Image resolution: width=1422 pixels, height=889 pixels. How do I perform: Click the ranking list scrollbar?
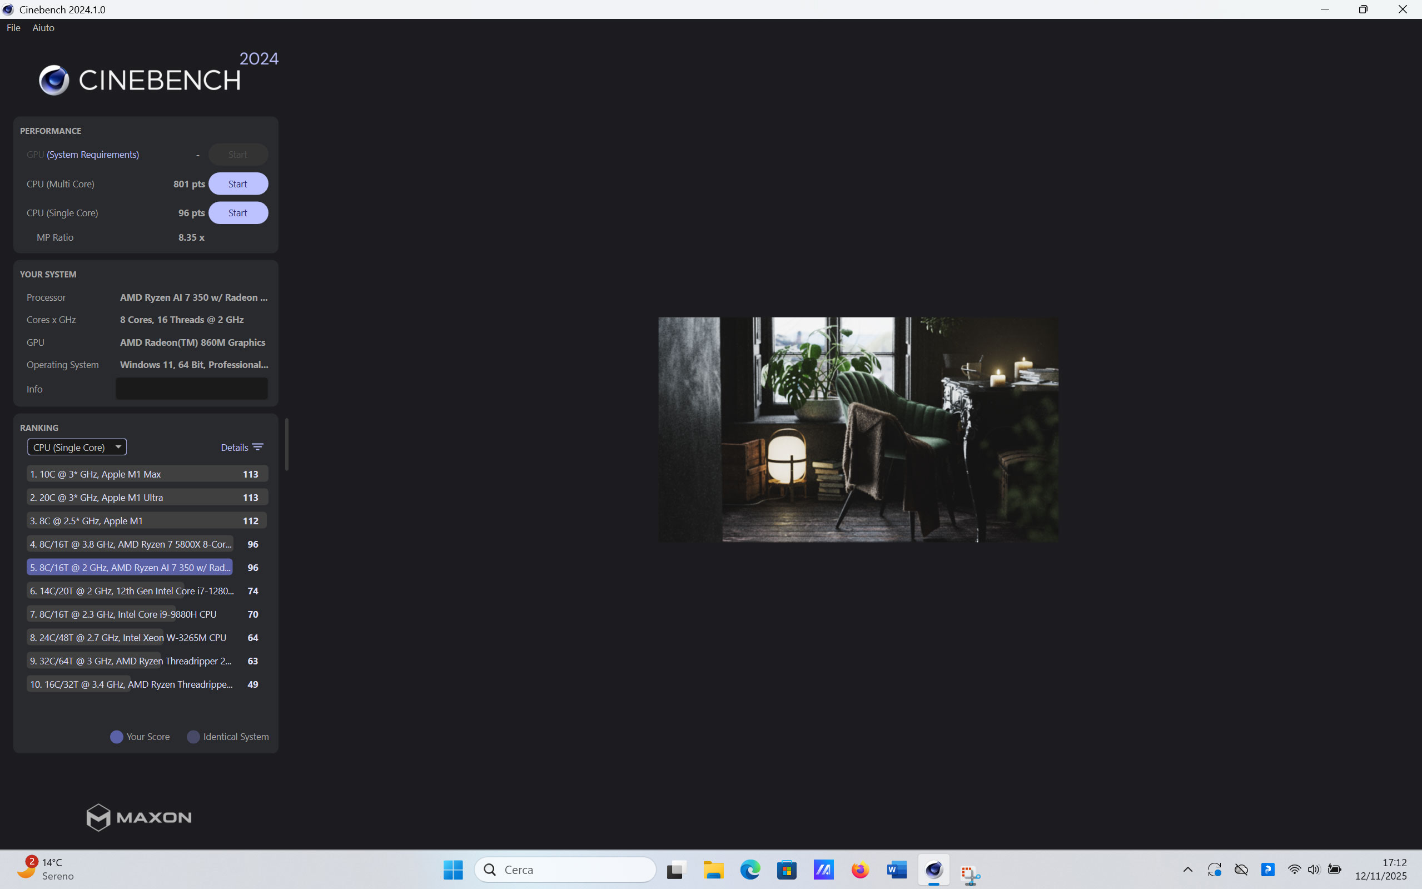(287, 445)
